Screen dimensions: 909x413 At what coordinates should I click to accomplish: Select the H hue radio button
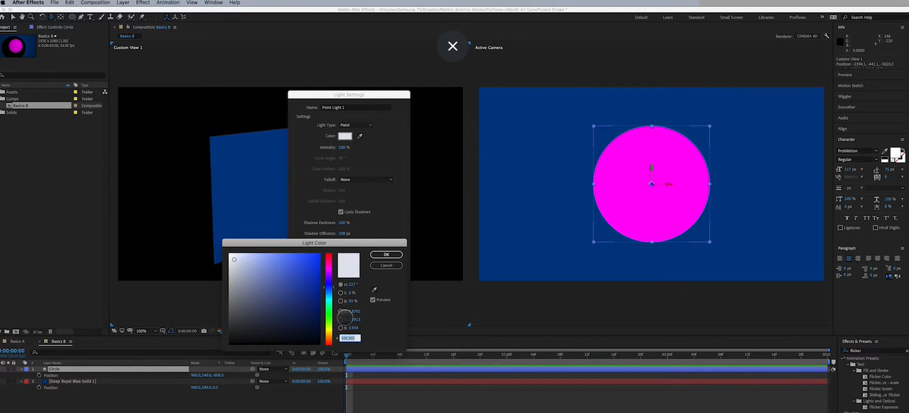pos(340,285)
